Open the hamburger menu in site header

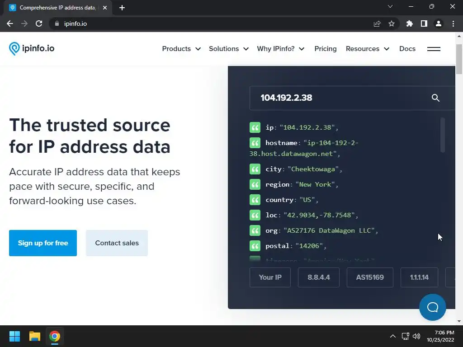(434, 49)
